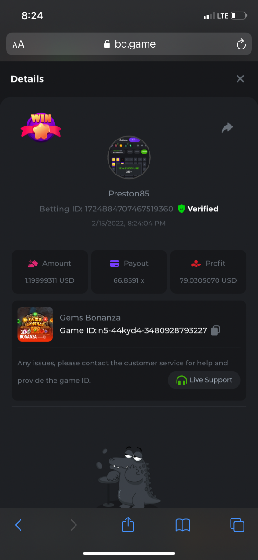The image size is (258, 560).
Task: Close the Details panel
Action: point(240,79)
